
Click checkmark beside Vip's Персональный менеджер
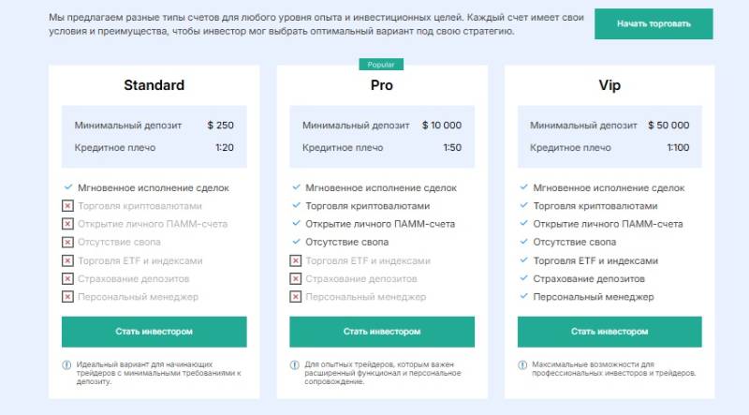pos(523,297)
